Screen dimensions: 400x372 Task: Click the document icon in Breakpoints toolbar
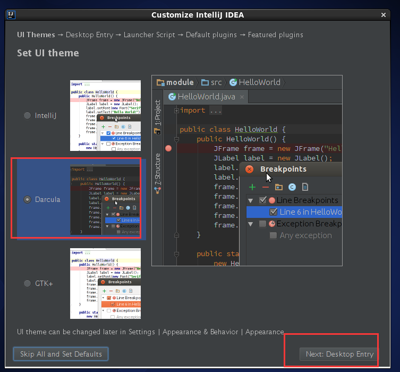(305, 187)
